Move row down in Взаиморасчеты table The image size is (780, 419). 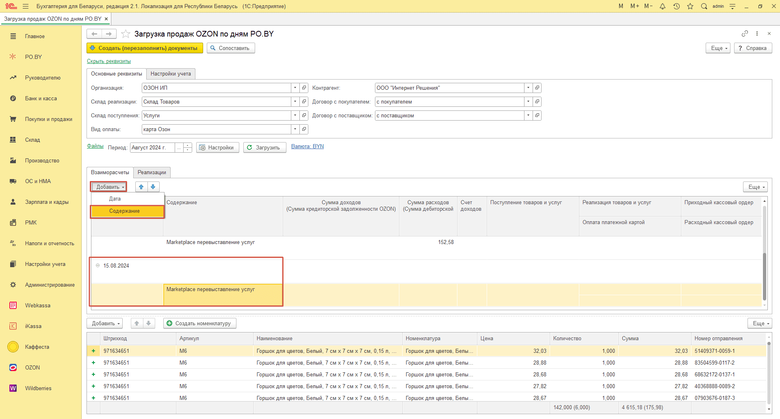(x=153, y=187)
